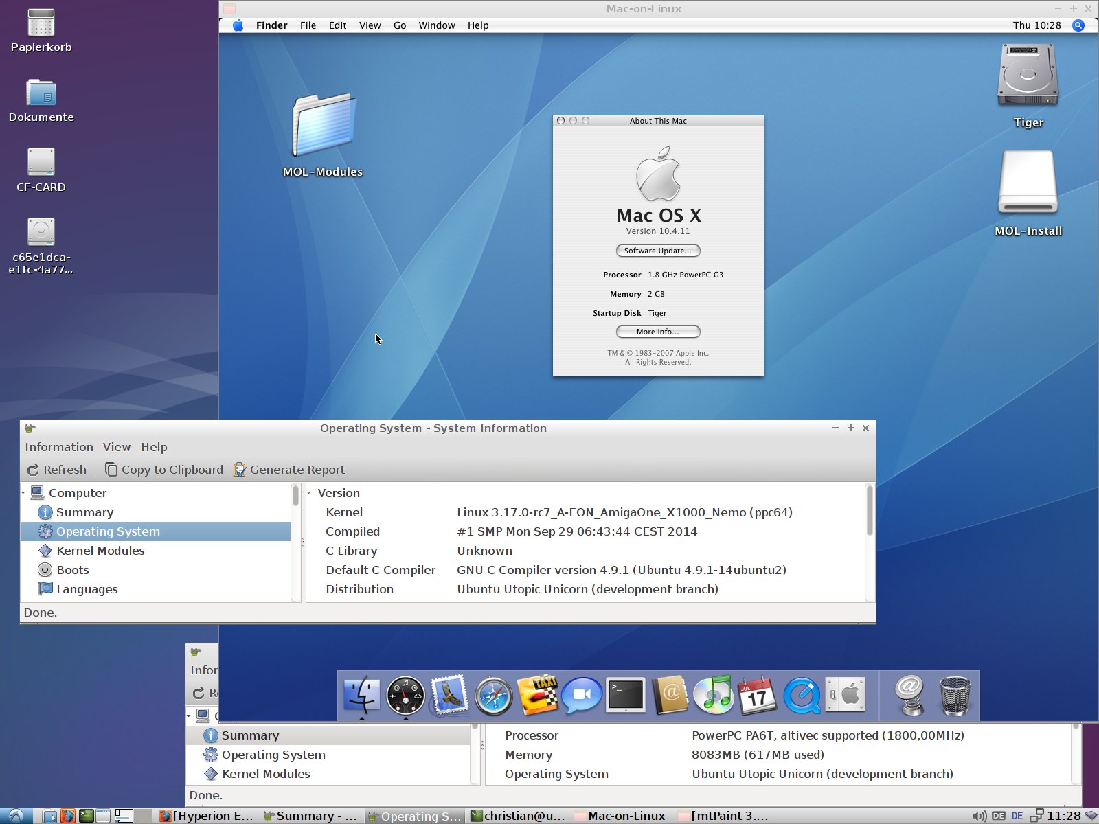
Task: Click the details pane vertical scrollbar
Action: click(869, 512)
